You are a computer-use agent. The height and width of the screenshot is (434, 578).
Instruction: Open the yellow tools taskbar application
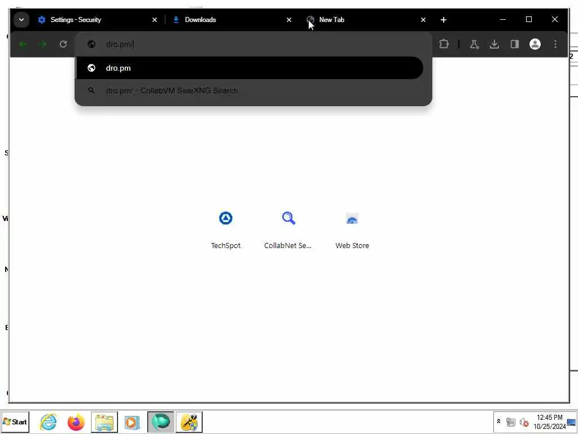(189, 422)
